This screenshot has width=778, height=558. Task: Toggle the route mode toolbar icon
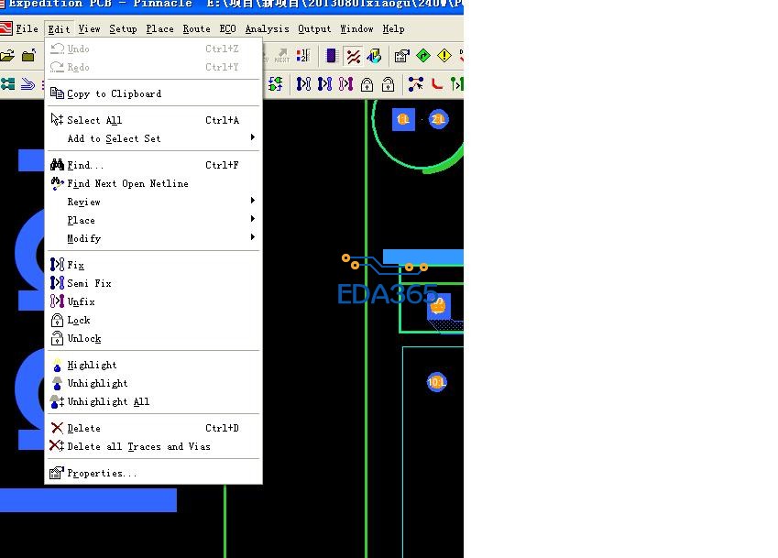click(354, 56)
